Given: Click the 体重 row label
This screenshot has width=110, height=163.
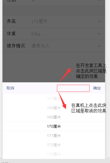Looking at the screenshot, I should pos(11,34).
